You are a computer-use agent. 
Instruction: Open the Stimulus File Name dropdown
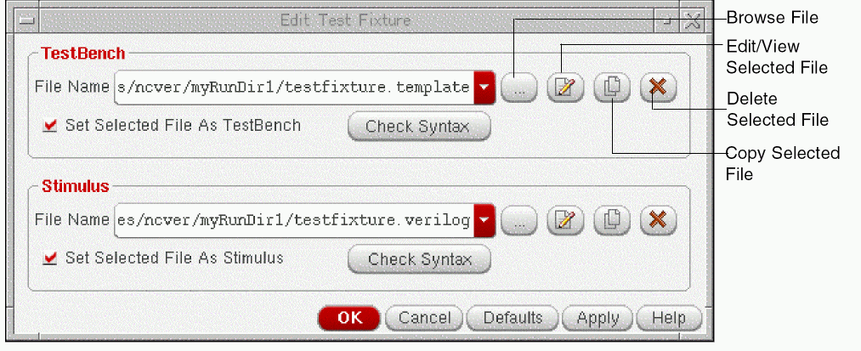pyautogui.click(x=484, y=221)
